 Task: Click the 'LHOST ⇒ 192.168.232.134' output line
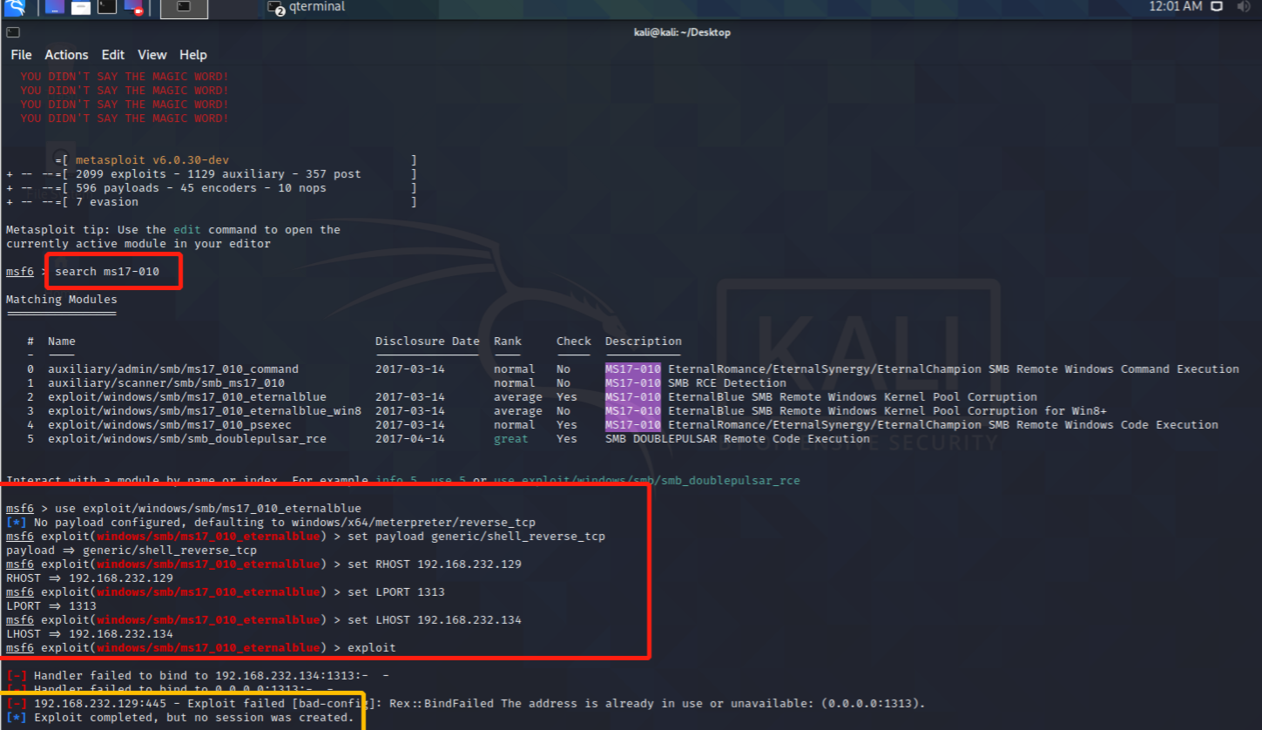(90, 634)
